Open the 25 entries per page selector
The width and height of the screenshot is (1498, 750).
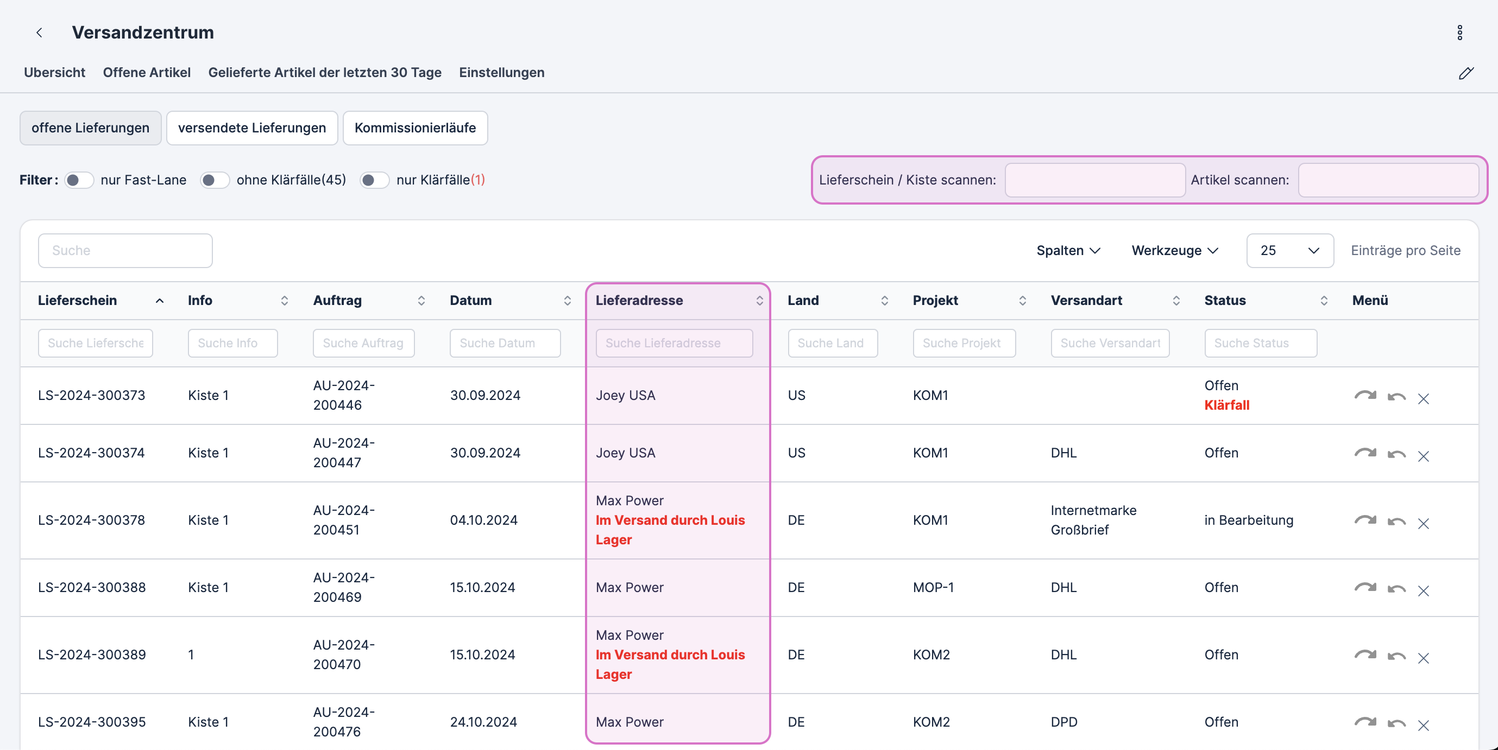click(1289, 250)
